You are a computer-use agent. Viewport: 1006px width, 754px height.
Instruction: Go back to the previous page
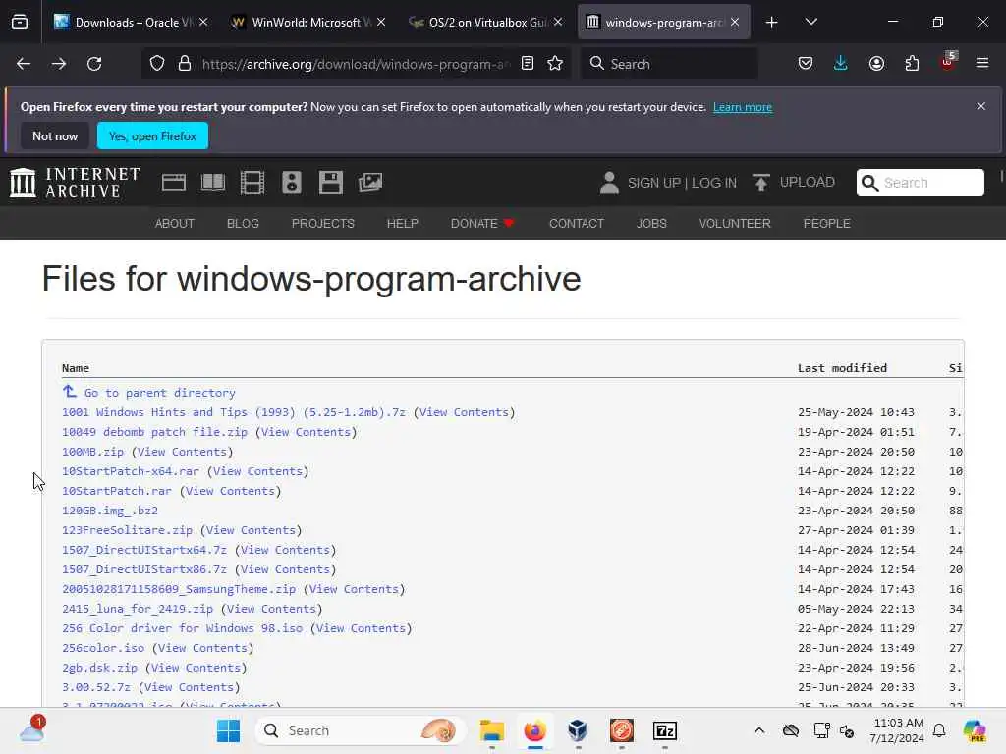24,64
